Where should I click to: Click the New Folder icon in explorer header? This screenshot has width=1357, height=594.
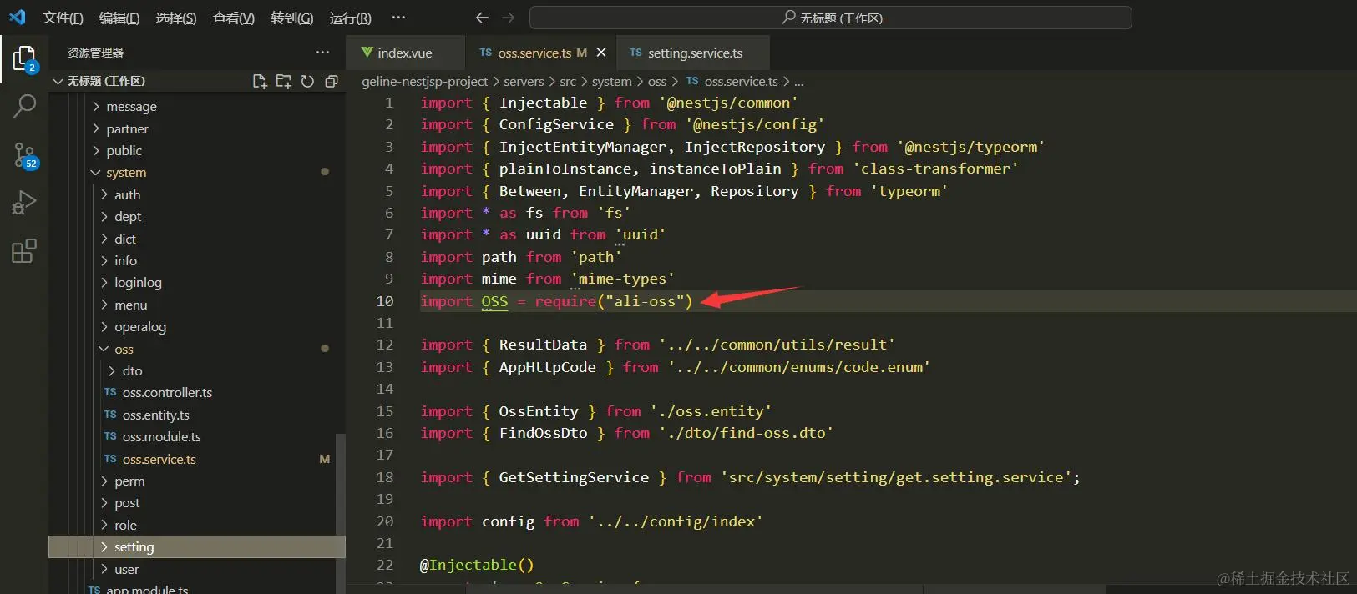[284, 81]
